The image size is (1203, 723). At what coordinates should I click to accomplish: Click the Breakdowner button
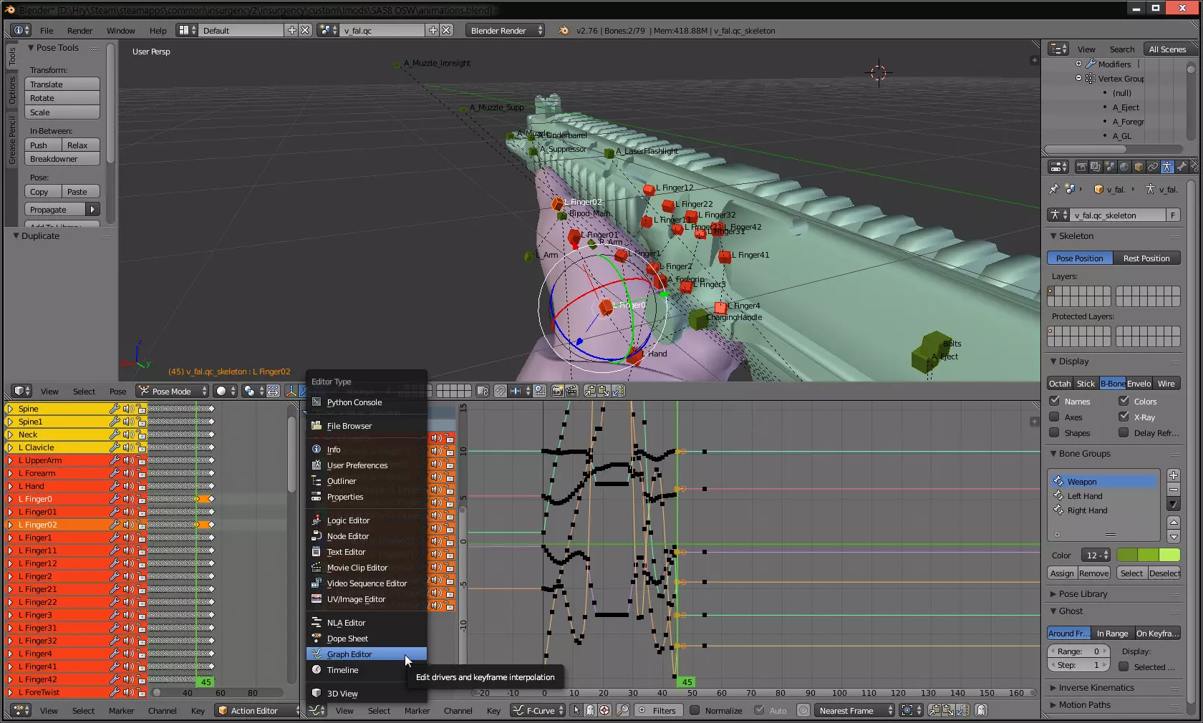62,159
